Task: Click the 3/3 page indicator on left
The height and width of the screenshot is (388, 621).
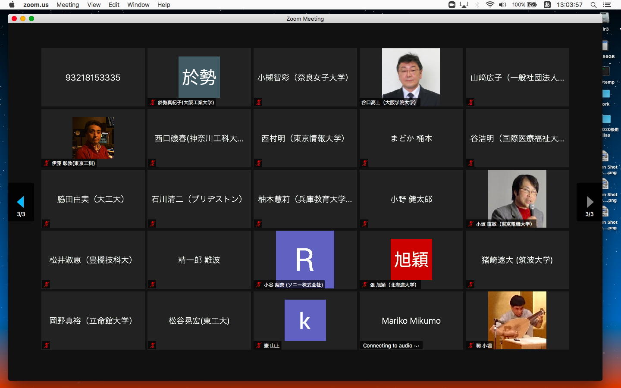Action: coord(21,214)
